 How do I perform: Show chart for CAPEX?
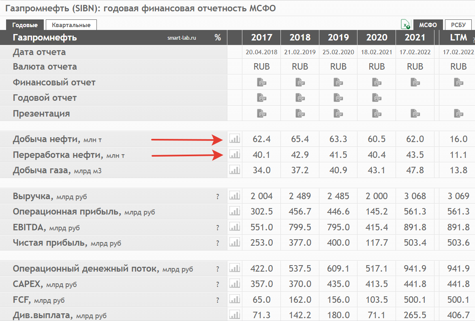click(x=235, y=284)
